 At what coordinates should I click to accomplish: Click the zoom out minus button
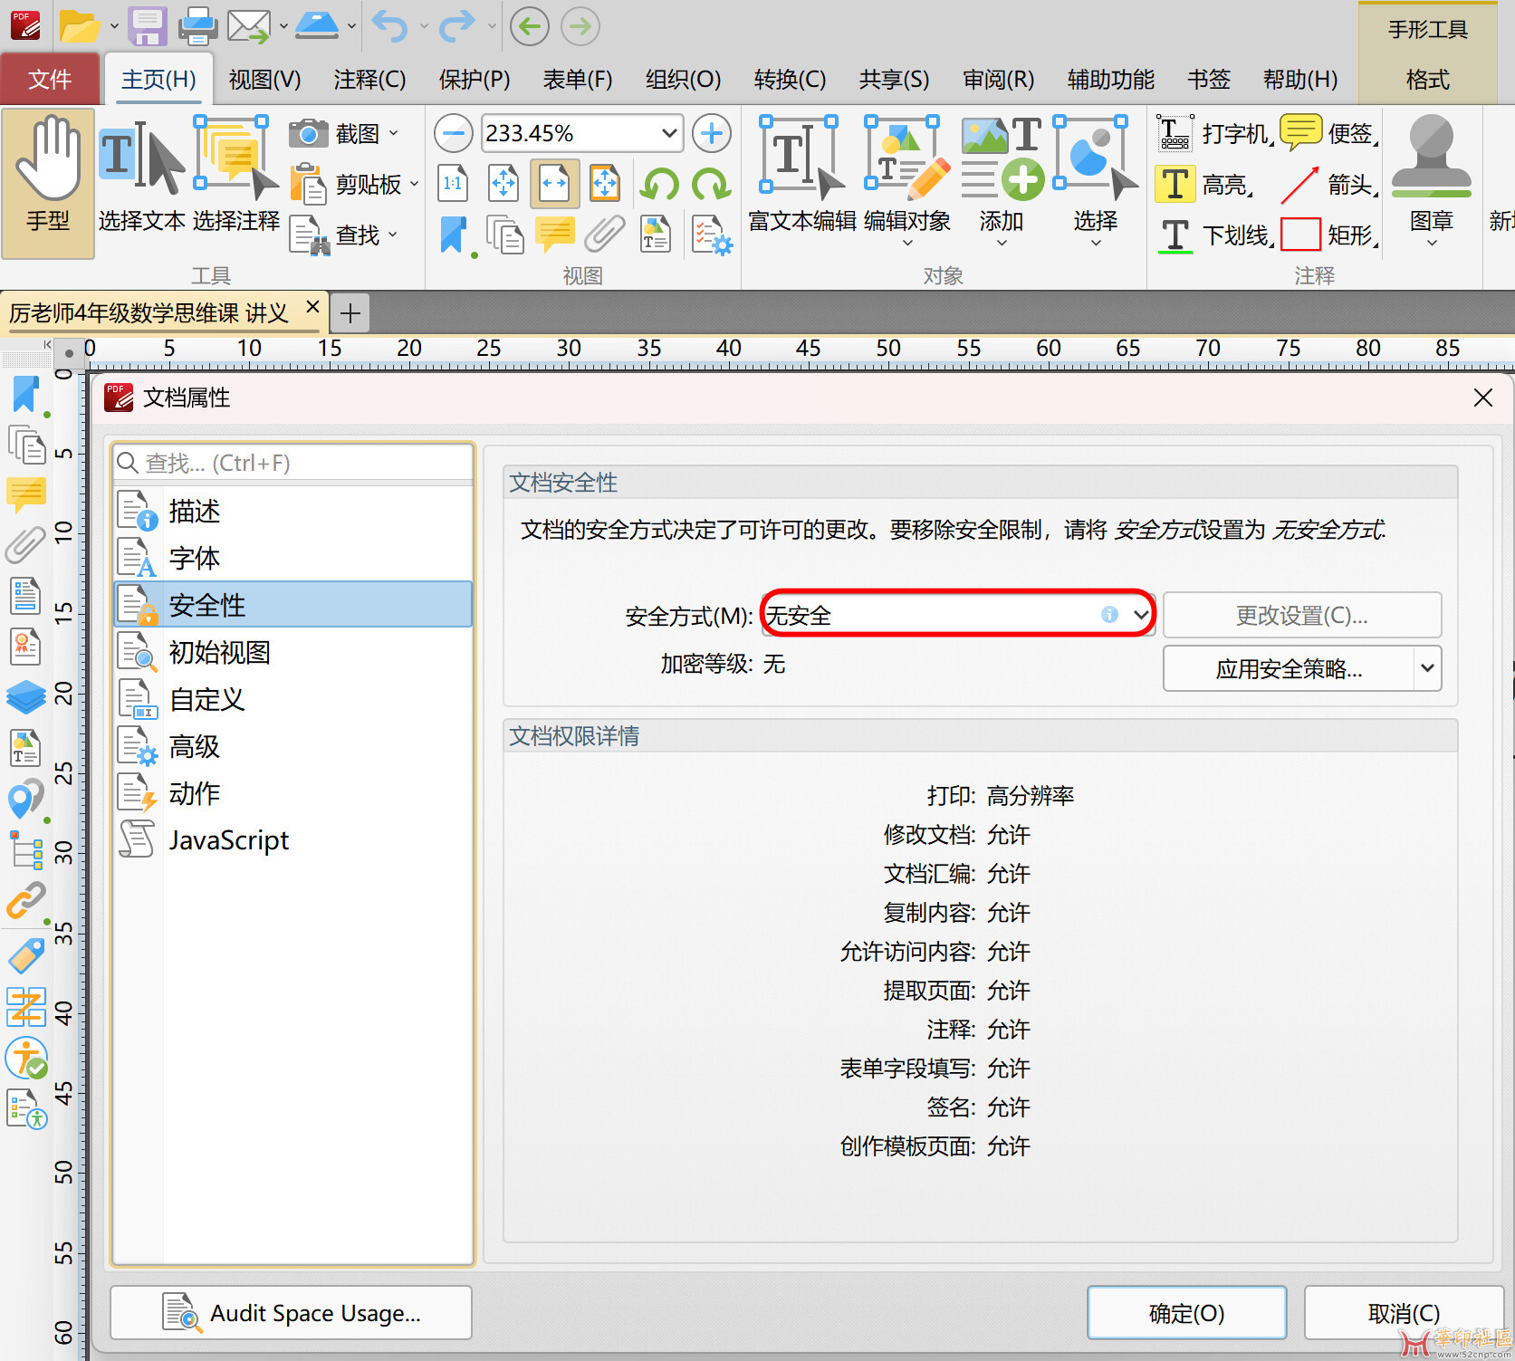(x=453, y=134)
